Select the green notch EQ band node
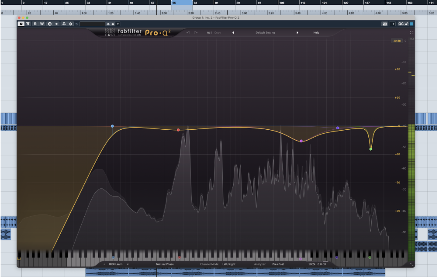 pyautogui.click(x=371, y=149)
